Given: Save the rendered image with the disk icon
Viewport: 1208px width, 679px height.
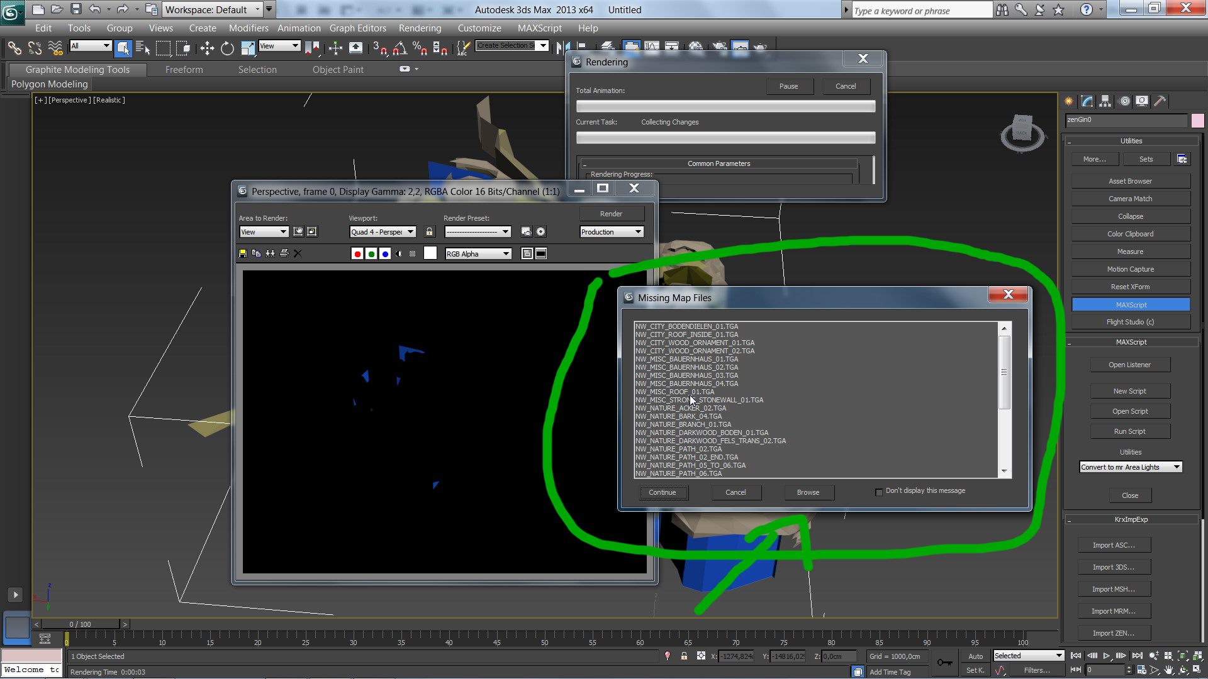Looking at the screenshot, I should tap(243, 253).
